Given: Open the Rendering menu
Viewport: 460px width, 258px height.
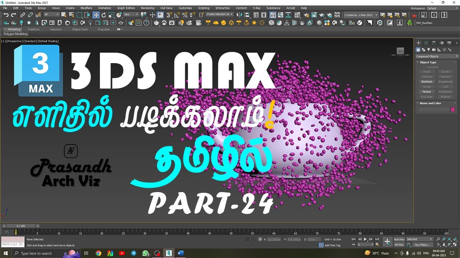Looking at the screenshot, I should point(147,8).
